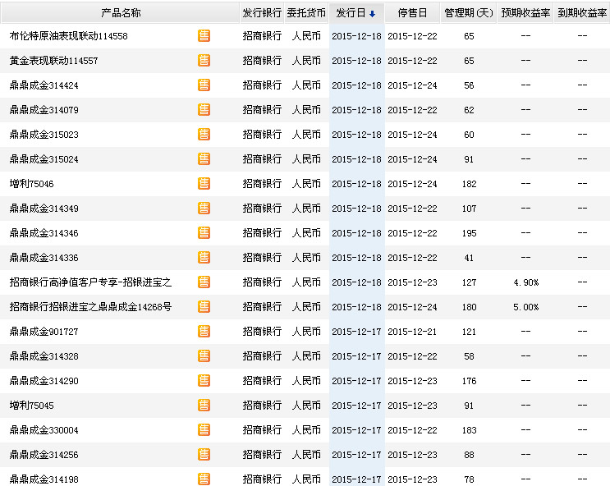Click the 售 icon for 鼎鼎成金314198
This screenshot has height=486, width=610.
coord(204,479)
